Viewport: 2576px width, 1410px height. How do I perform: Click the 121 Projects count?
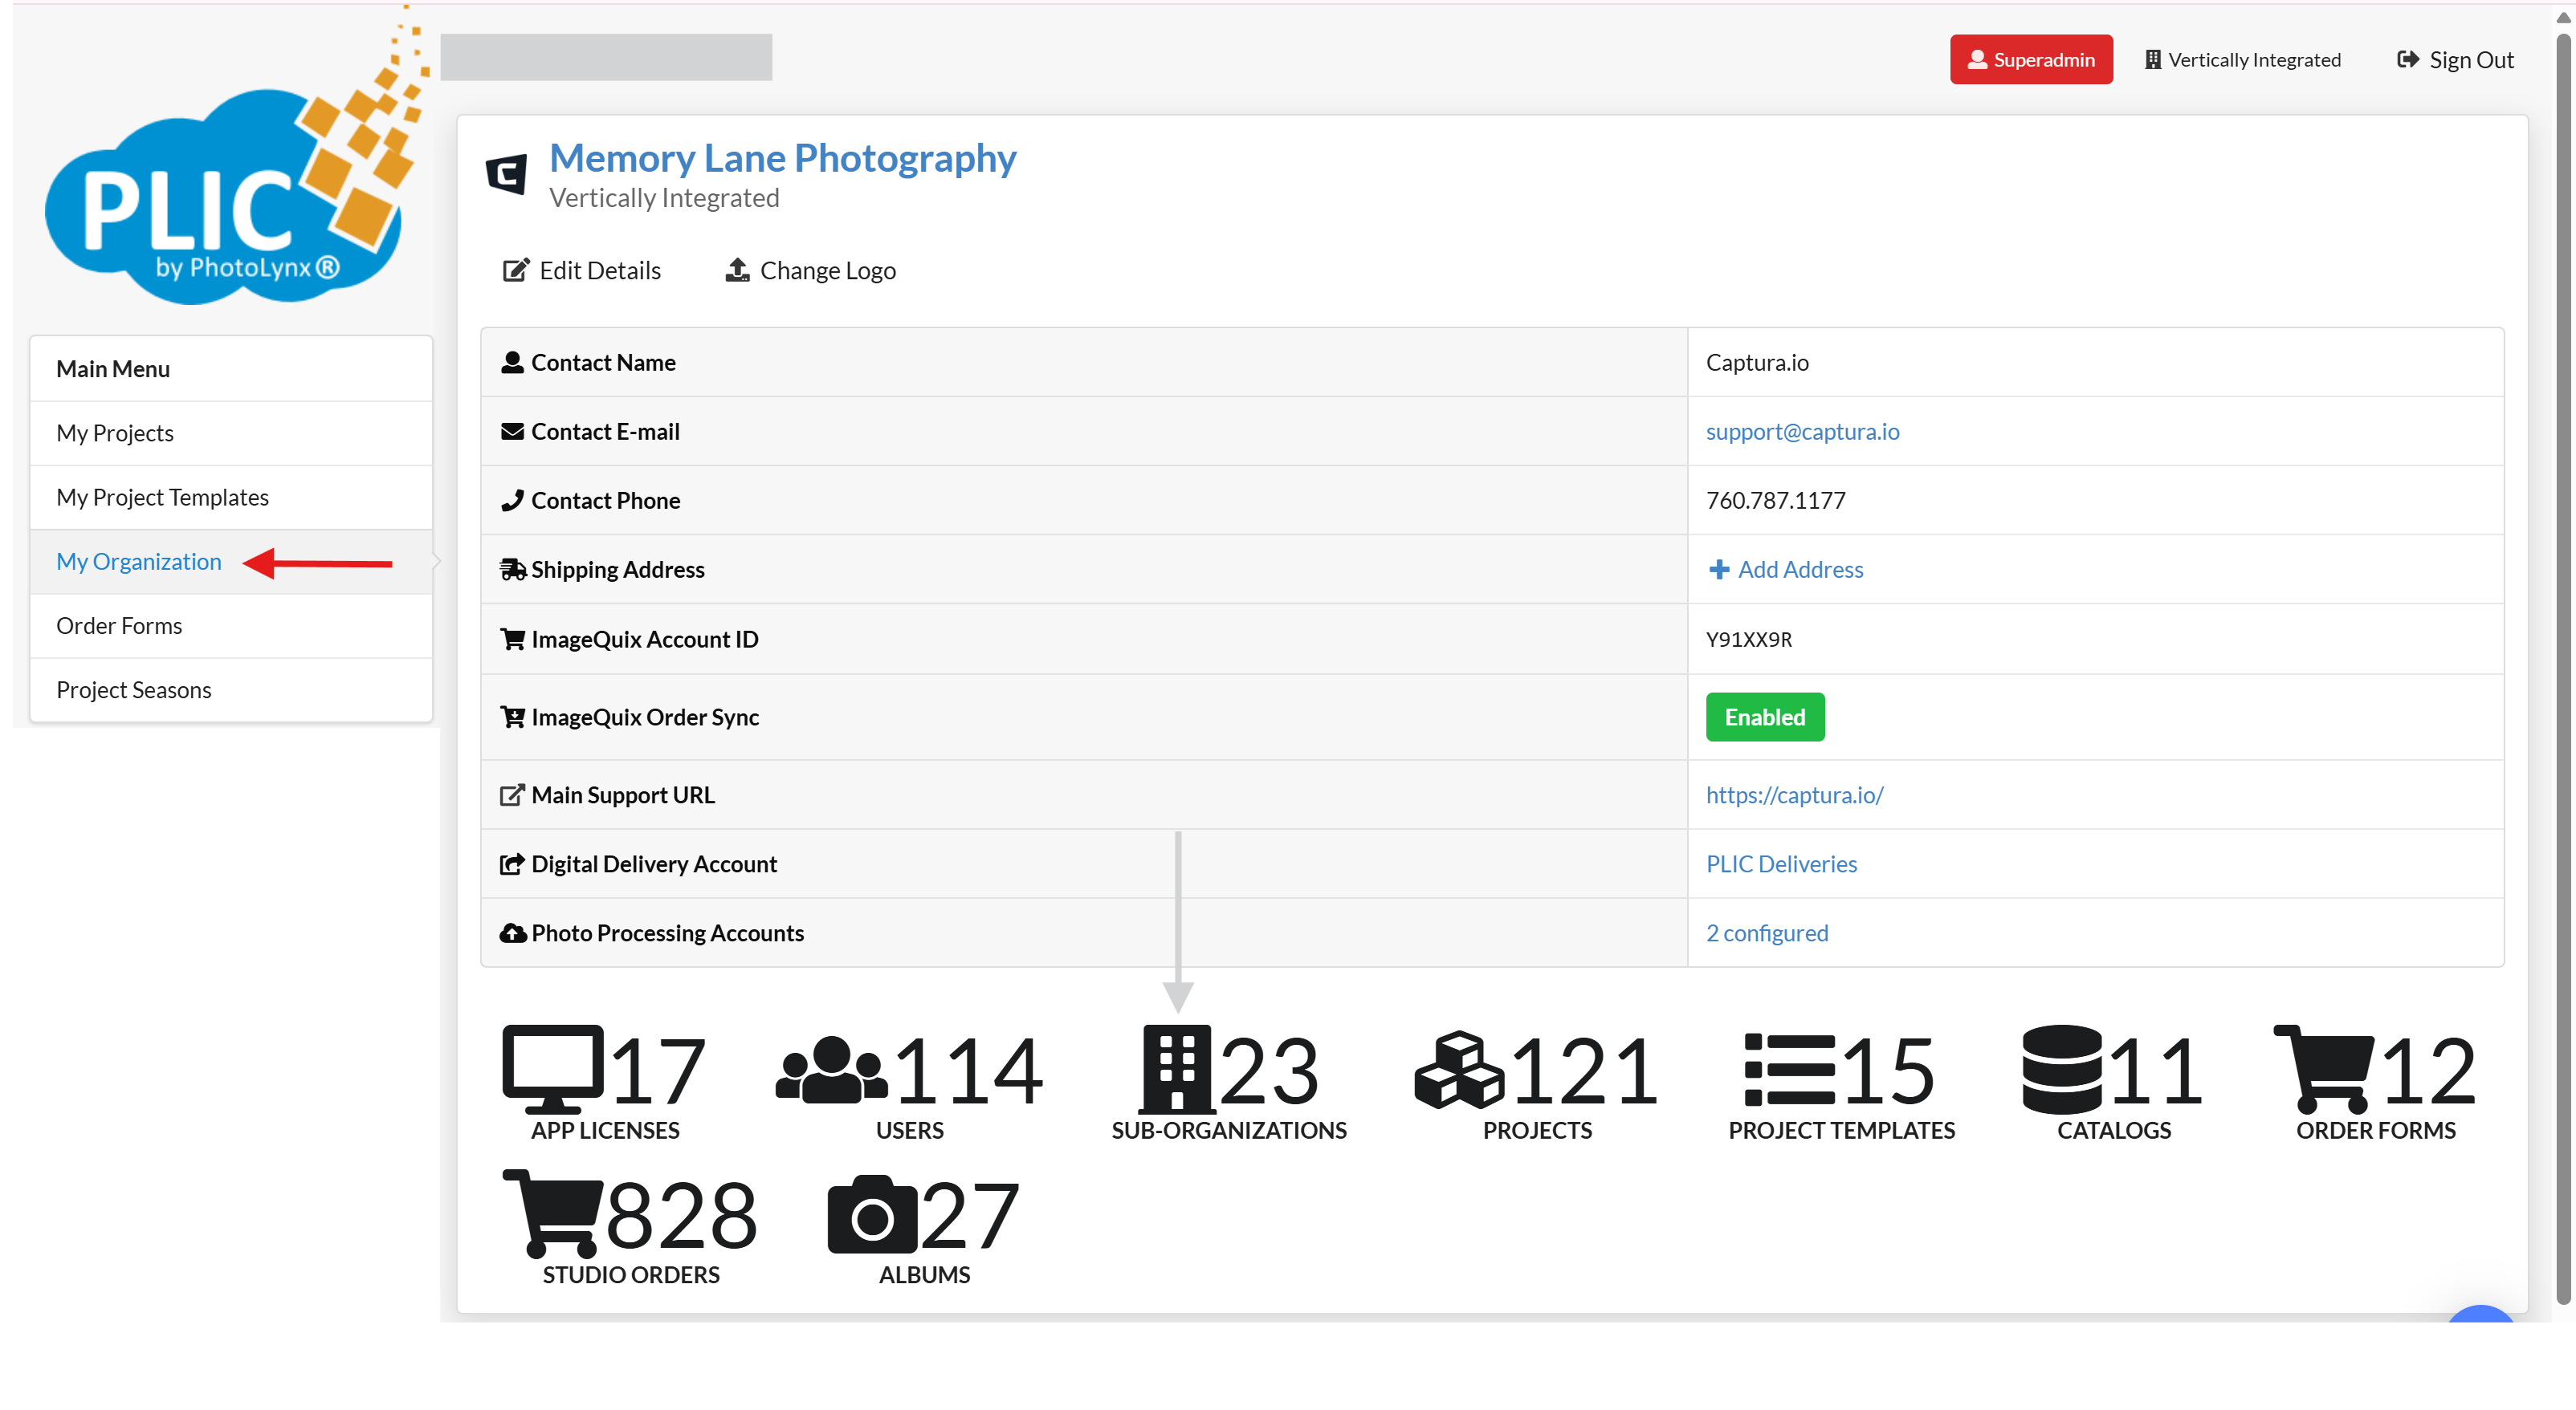pyautogui.click(x=1586, y=1071)
